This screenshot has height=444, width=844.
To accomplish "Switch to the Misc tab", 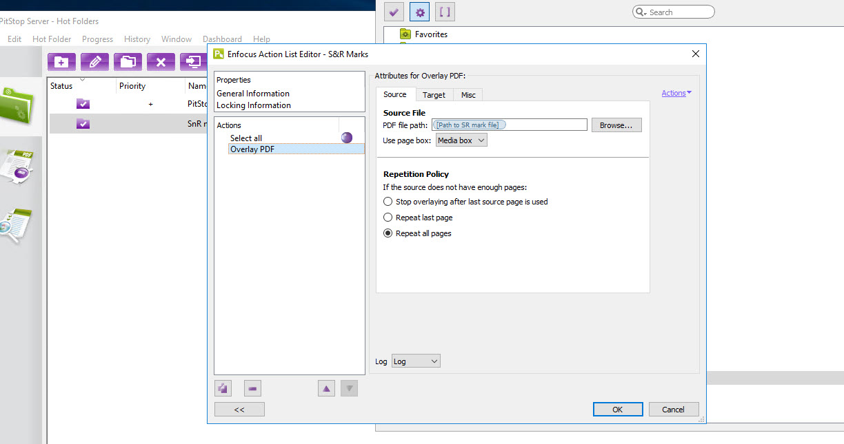I will [x=468, y=95].
